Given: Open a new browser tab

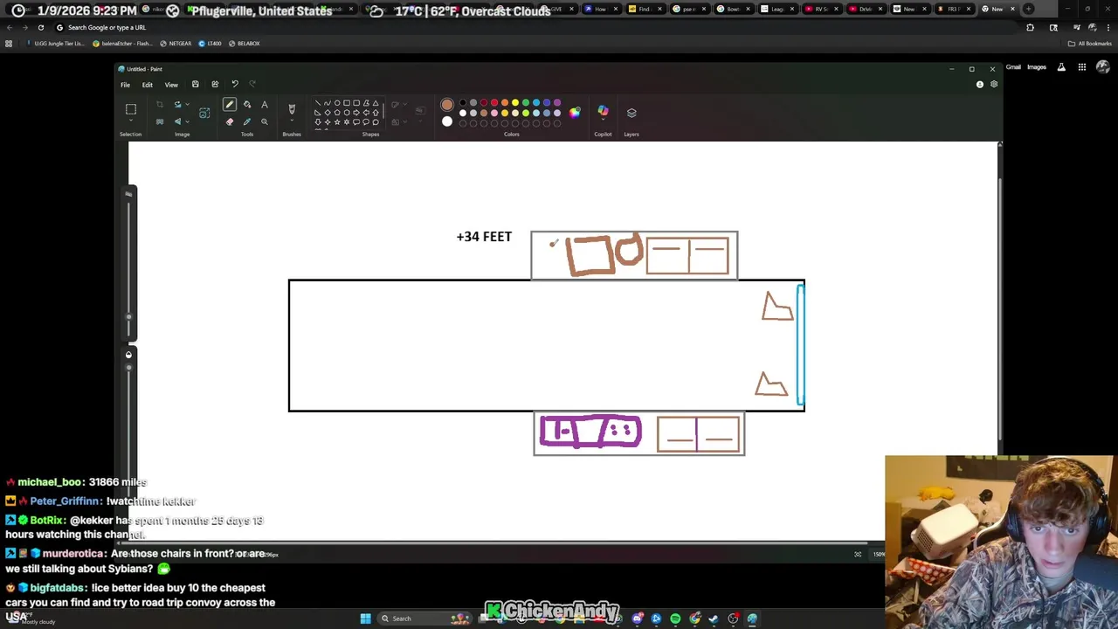Looking at the screenshot, I should coord(1028,9).
